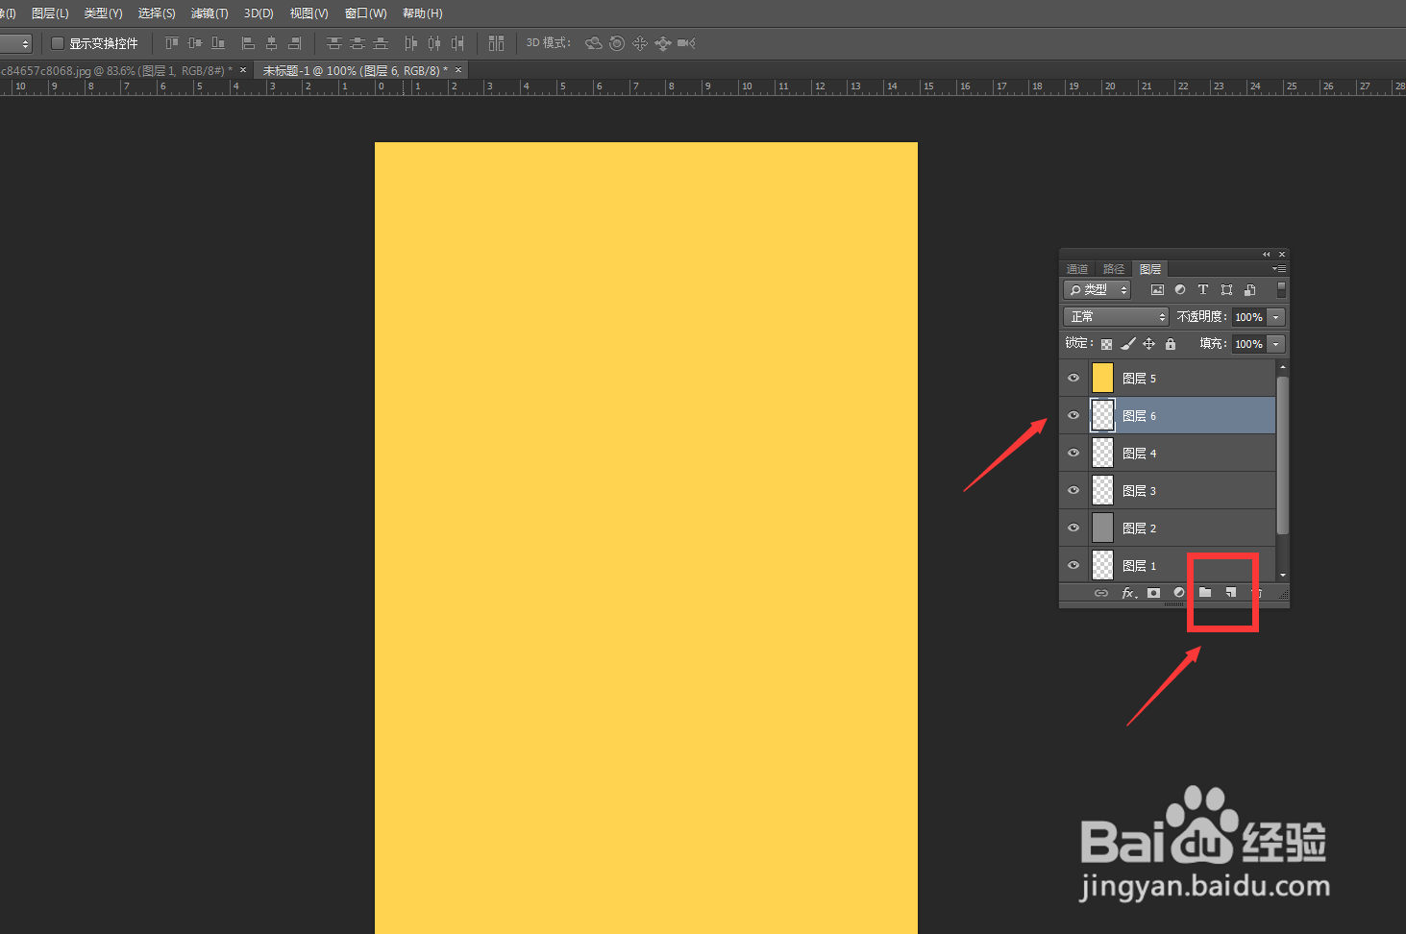
Task: Select the 3D rotate object mode icon
Action: (x=594, y=43)
